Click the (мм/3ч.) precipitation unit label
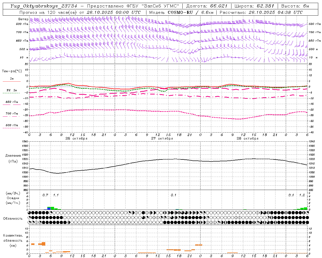322x258 pixels. 13,193
